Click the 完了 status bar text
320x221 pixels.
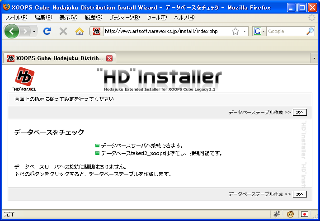pyautogui.click(x=9, y=214)
